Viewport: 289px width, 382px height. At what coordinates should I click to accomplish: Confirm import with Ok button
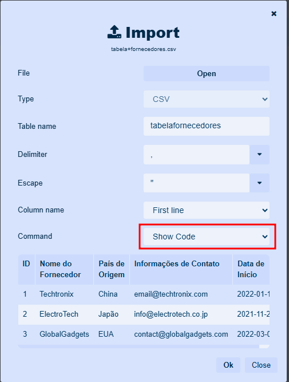(228, 365)
